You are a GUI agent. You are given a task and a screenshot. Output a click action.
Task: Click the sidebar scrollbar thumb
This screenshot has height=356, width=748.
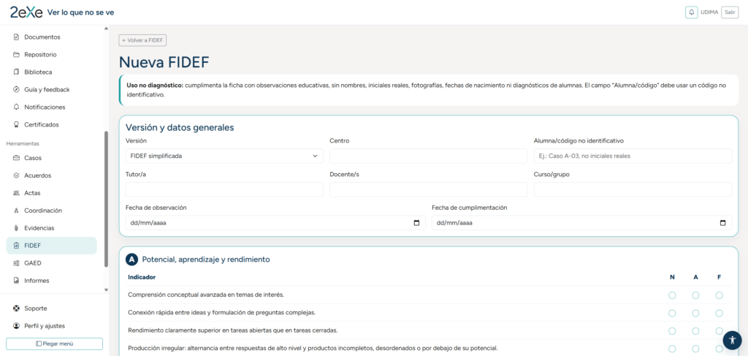106,199
